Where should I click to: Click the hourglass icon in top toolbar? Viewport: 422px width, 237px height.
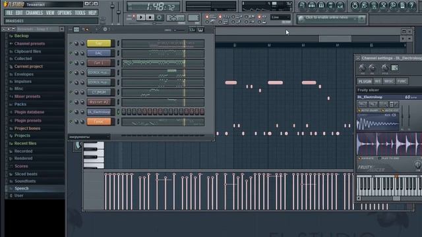(x=383, y=6)
